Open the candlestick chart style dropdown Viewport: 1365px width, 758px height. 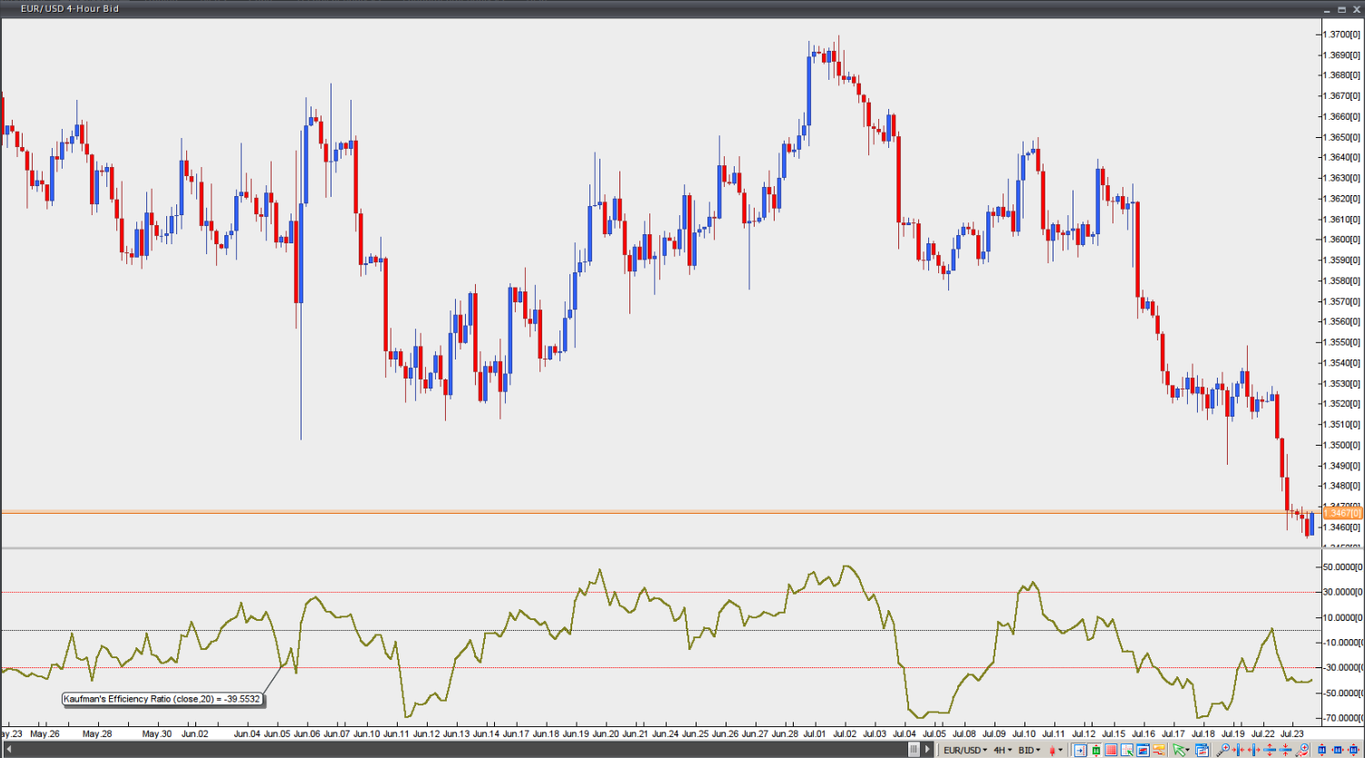point(1056,750)
